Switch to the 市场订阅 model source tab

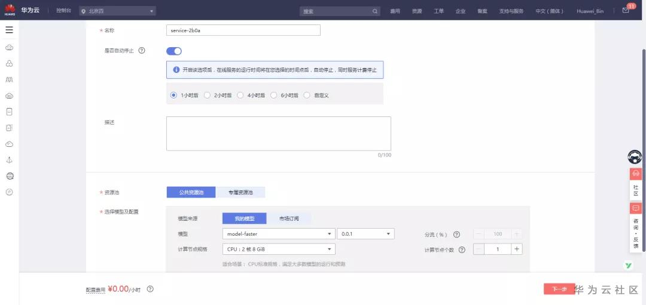click(x=289, y=218)
